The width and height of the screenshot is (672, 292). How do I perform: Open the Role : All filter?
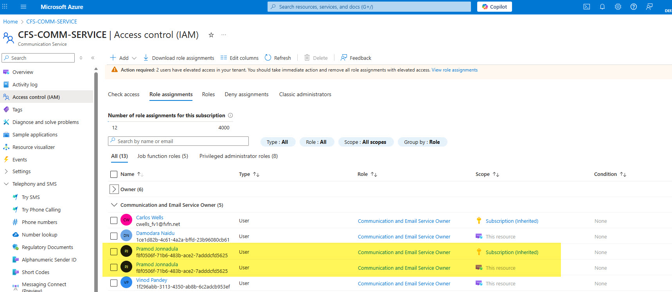(316, 142)
